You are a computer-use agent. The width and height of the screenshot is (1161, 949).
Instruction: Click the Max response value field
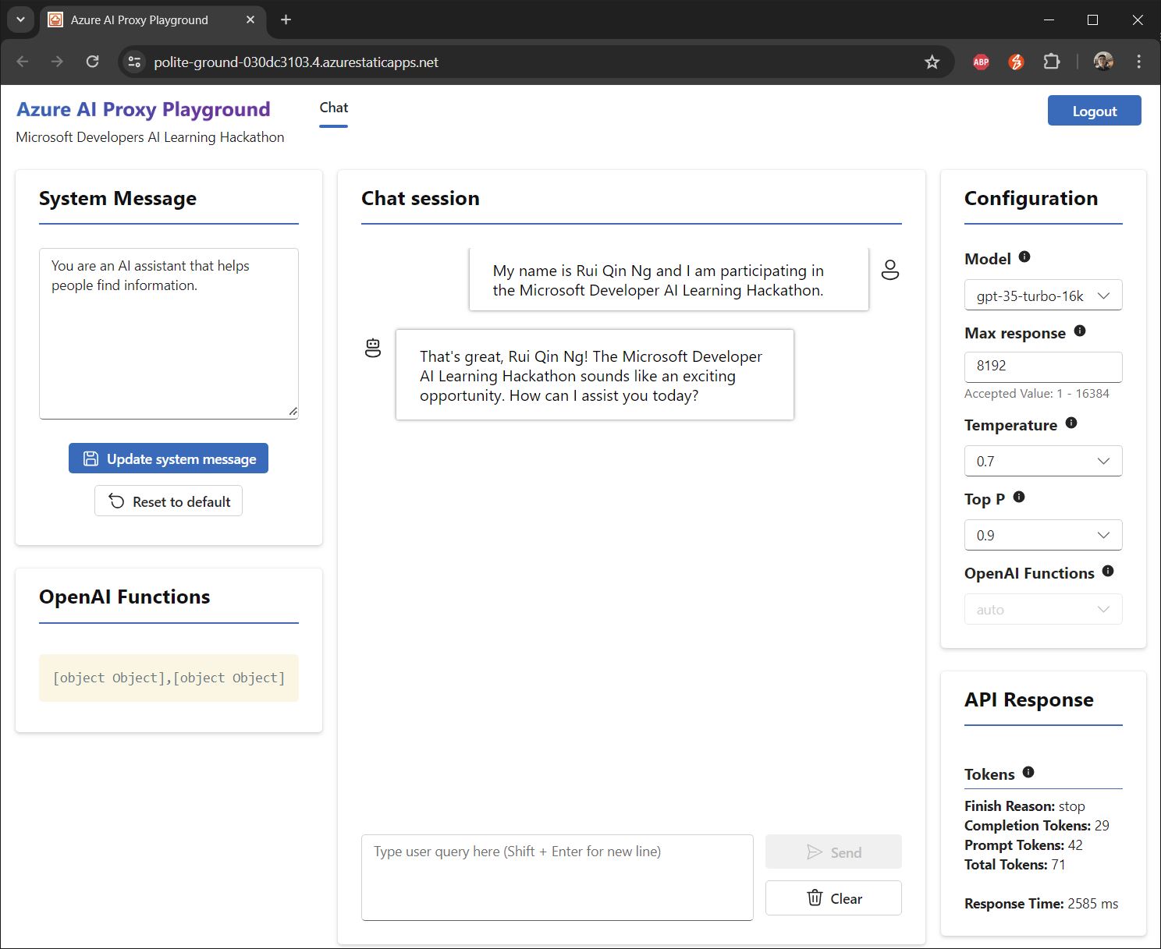click(1043, 366)
